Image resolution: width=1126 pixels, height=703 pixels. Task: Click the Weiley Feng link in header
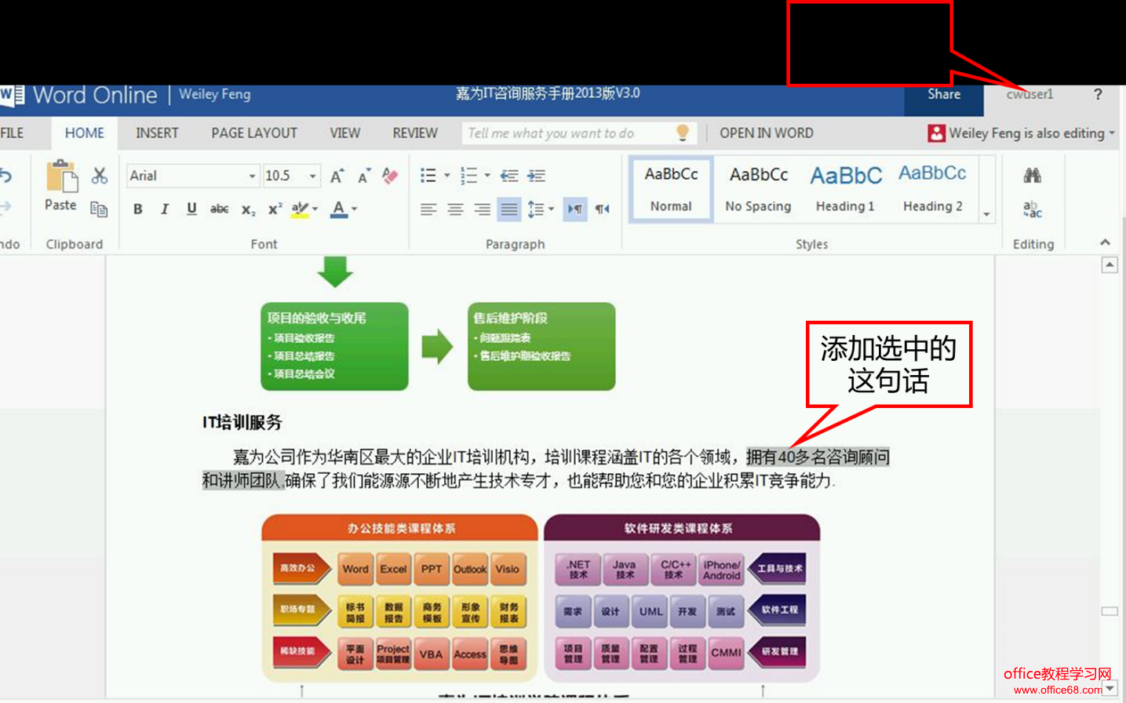215,94
